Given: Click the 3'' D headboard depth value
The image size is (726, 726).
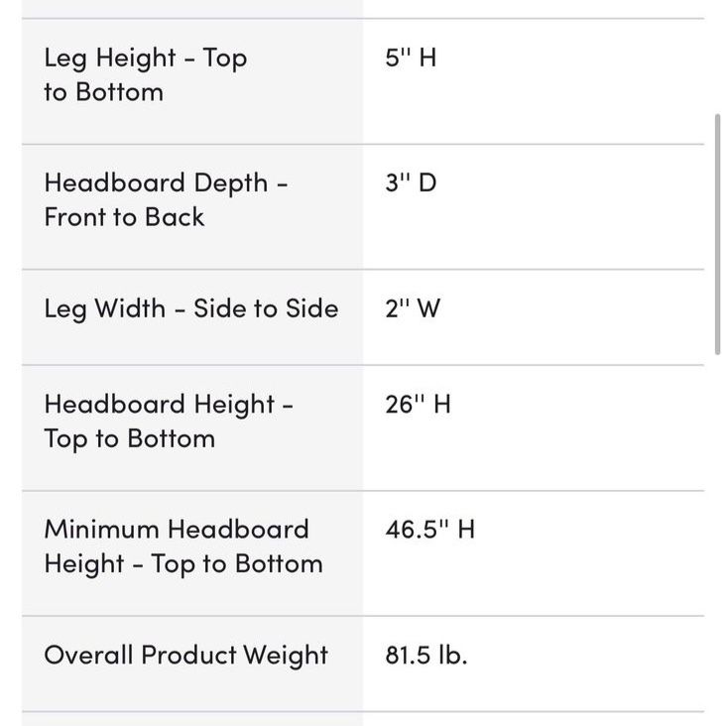Looking at the screenshot, I should (x=411, y=182).
